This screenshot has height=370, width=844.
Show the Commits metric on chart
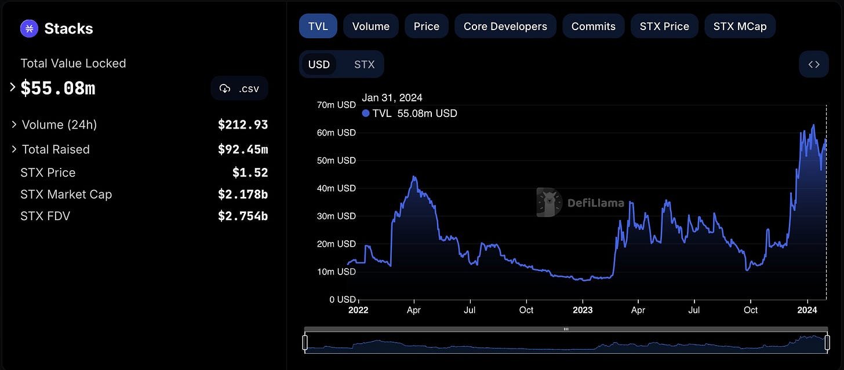point(593,27)
